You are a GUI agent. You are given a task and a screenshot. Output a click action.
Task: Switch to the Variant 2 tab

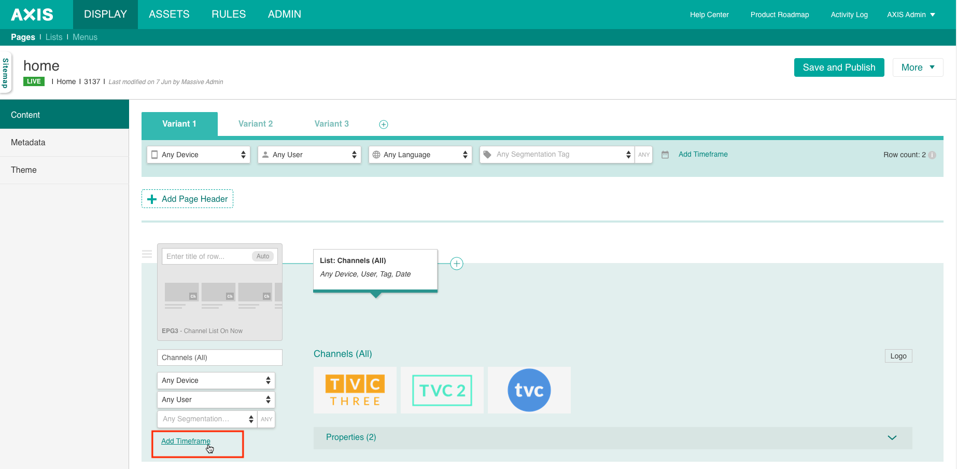[256, 124]
